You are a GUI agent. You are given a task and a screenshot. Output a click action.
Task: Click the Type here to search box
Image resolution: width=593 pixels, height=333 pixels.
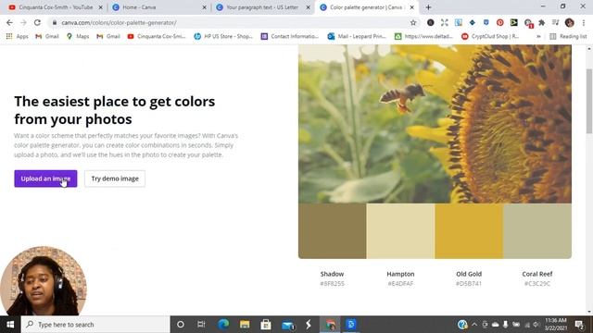coord(95,325)
